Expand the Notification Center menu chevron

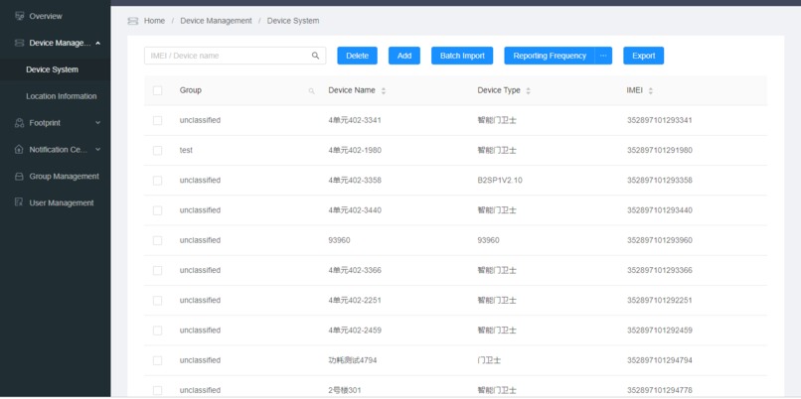(97, 150)
